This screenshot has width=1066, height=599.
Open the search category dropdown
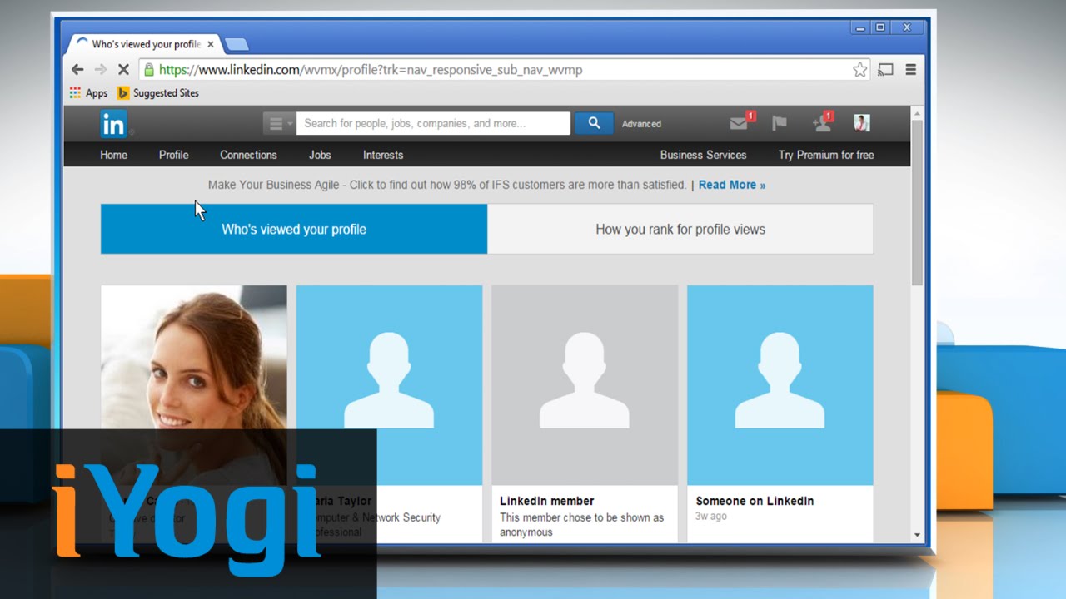(x=279, y=124)
